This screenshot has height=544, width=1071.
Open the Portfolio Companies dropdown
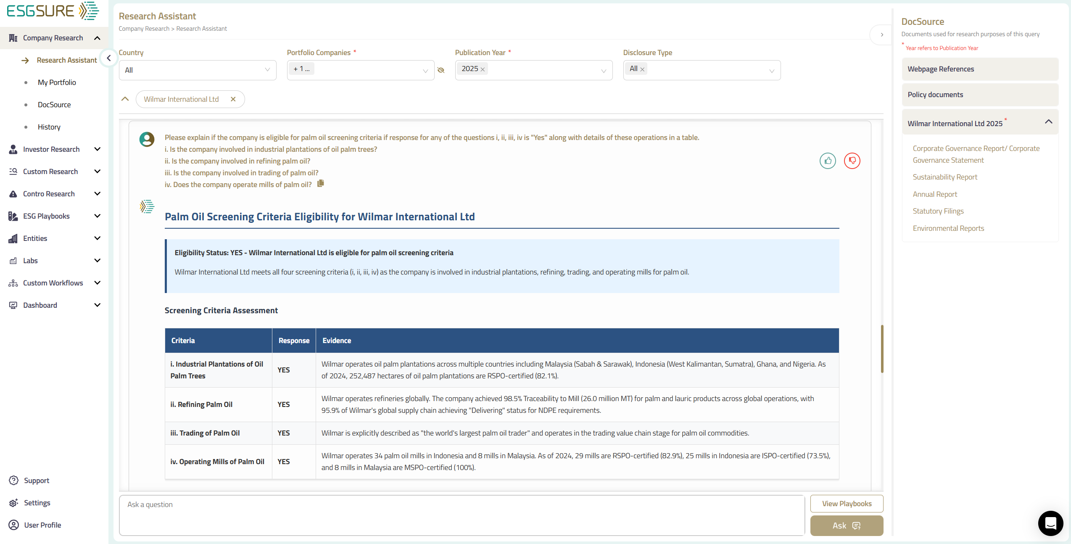point(361,70)
